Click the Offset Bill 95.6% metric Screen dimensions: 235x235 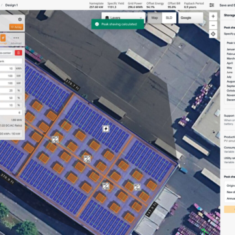click(x=174, y=5)
